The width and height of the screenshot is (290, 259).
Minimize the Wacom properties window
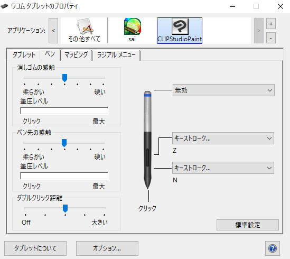coord(232,6)
